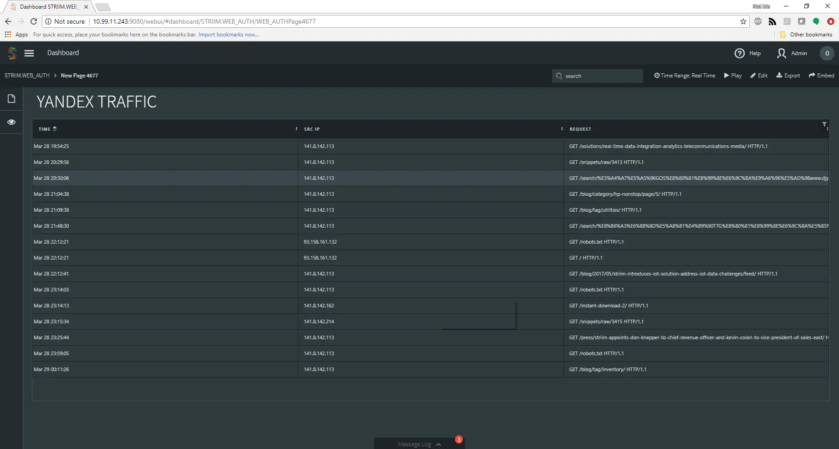
Task: Click the Striim logo icon
Action: [12, 53]
